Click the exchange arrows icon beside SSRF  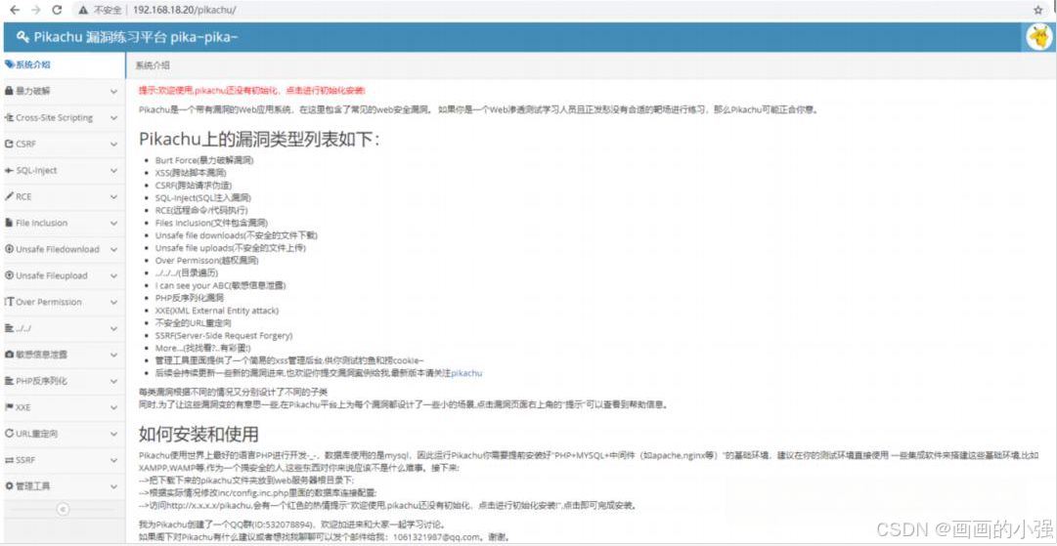(x=10, y=460)
